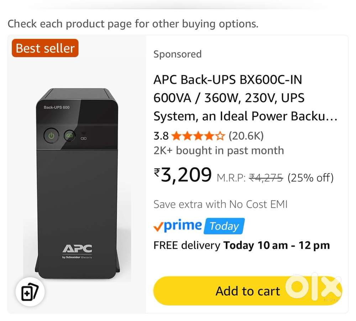Open the 20.6K reviews count link
The image size is (356, 321).
(246, 136)
